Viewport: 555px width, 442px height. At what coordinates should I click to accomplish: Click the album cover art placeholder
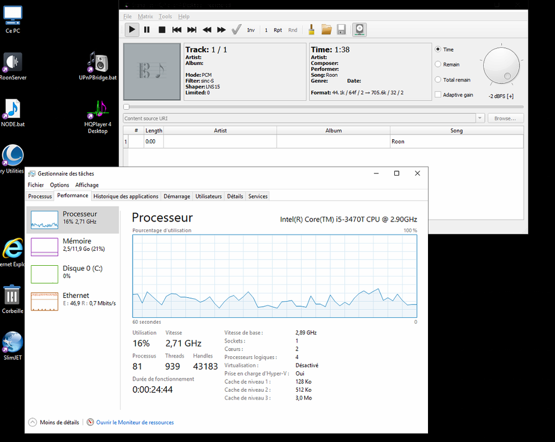coord(152,71)
